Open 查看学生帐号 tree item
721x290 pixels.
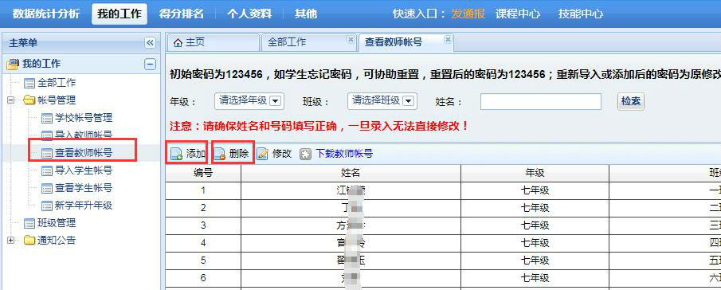(x=84, y=188)
